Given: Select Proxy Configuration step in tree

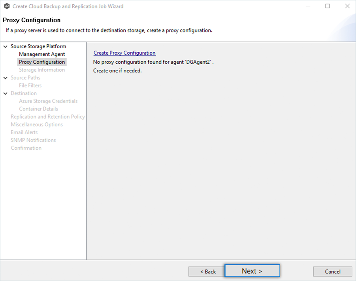Looking at the screenshot, I should (x=42, y=62).
